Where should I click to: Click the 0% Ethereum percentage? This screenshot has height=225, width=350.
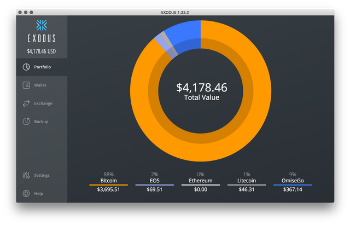click(x=201, y=174)
